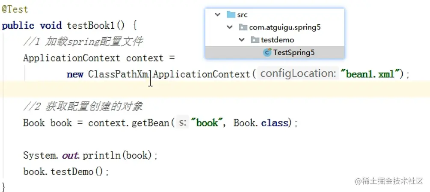Click the 's:' parameter hint

click(183, 123)
